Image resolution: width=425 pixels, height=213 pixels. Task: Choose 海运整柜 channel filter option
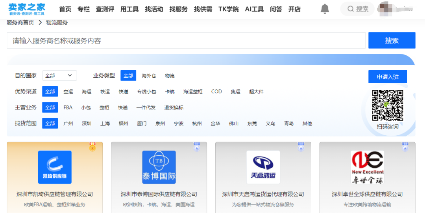click(193, 92)
